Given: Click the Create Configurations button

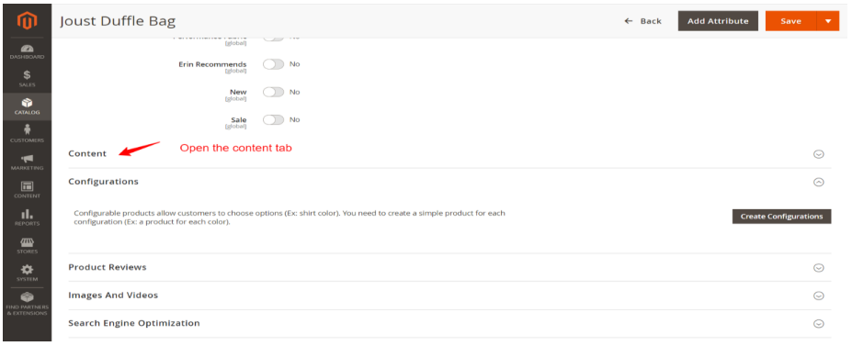Looking at the screenshot, I should coord(781,217).
